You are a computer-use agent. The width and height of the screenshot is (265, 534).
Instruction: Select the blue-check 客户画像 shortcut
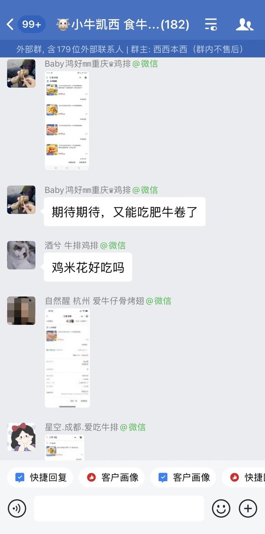click(183, 477)
